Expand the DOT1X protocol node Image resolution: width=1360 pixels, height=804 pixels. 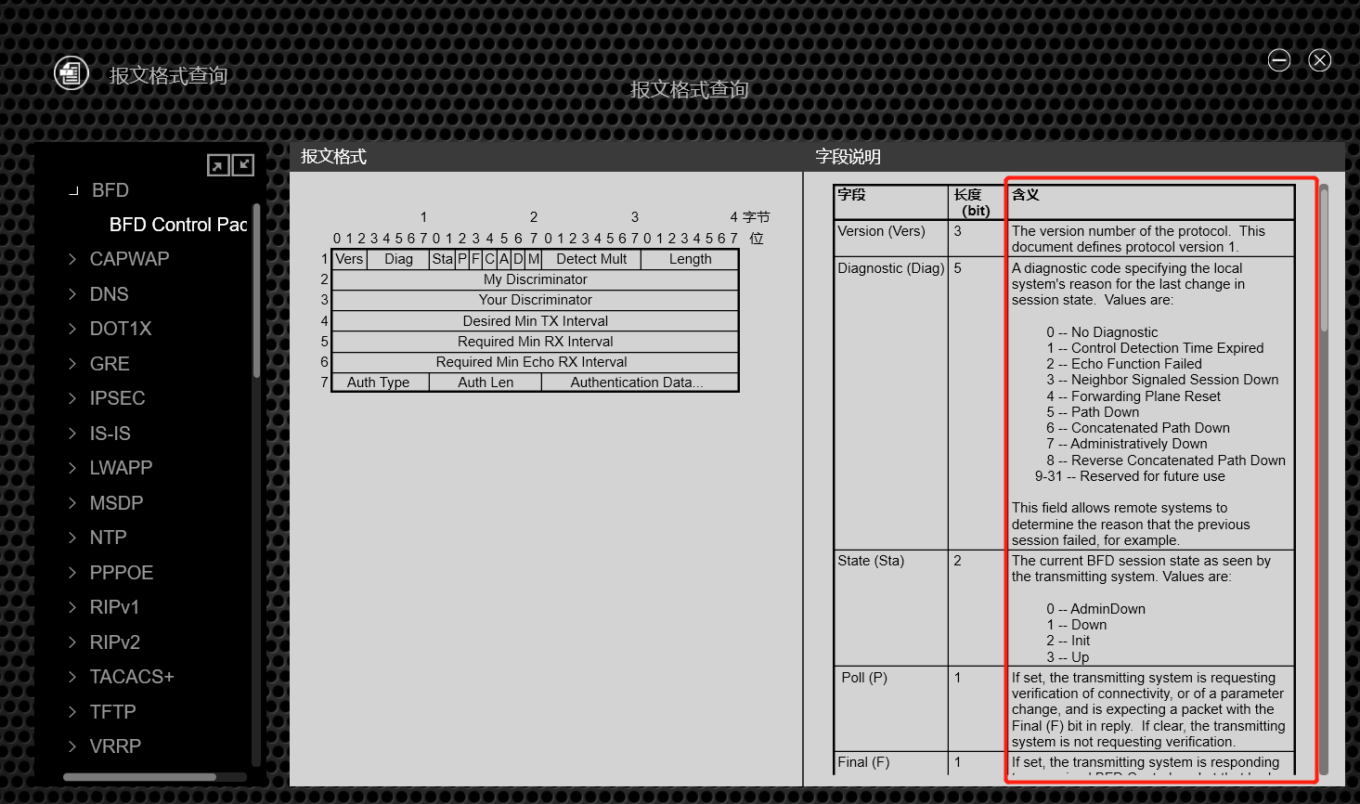72,329
